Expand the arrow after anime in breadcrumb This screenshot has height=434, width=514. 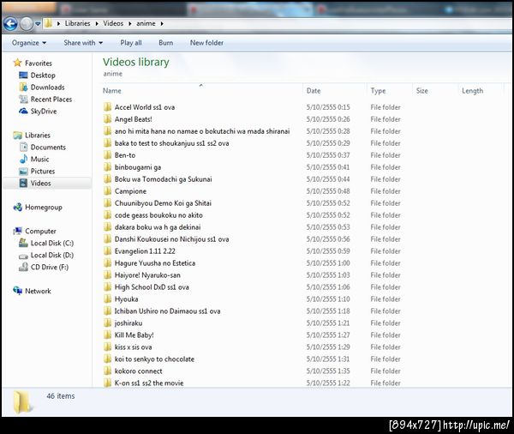[x=162, y=24]
